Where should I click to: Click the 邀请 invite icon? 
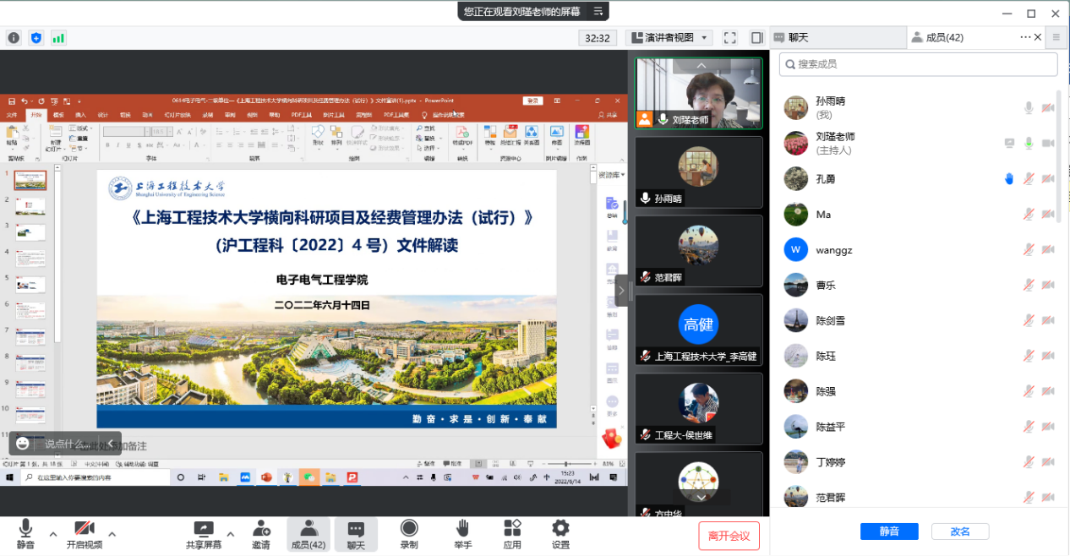point(261,535)
